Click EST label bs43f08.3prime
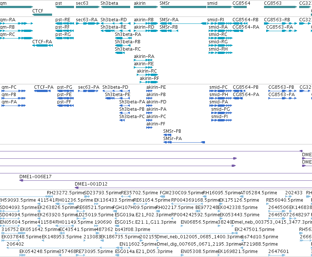 132,230
